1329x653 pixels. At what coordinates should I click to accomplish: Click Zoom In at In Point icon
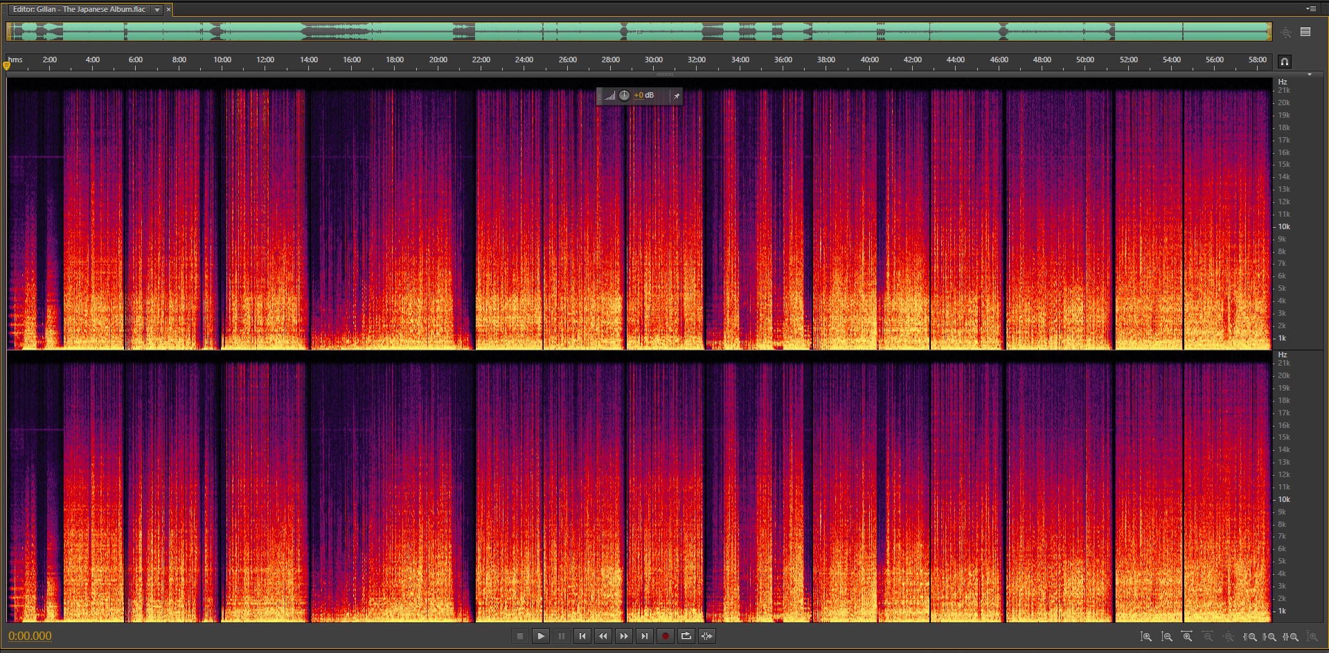1250,636
